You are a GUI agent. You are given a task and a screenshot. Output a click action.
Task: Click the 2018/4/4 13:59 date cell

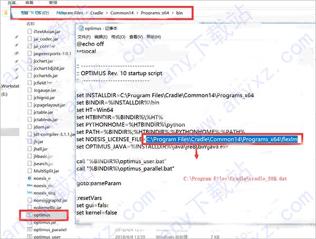pos(130,237)
